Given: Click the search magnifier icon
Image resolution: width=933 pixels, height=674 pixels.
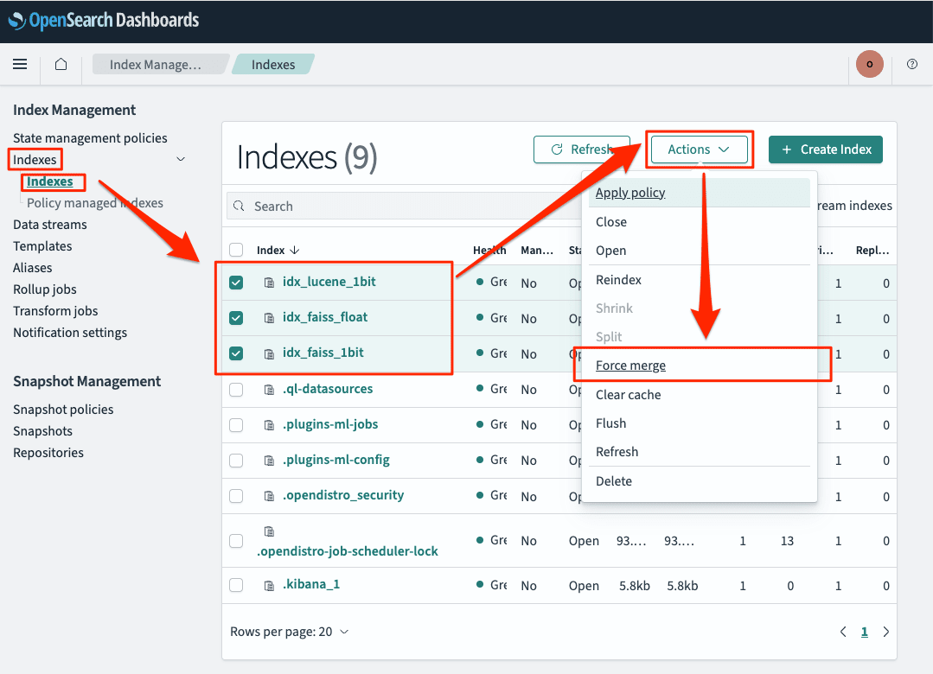Looking at the screenshot, I should pyautogui.click(x=240, y=206).
